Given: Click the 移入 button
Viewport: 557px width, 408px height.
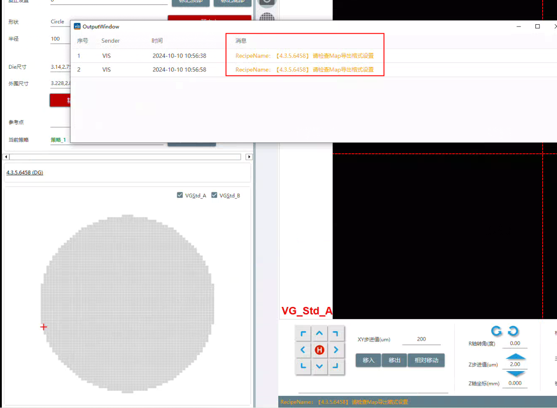Looking at the screenshot, I should point(368,360).
